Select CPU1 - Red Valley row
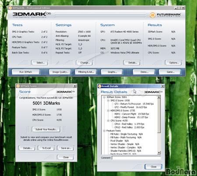 [x=129, y=124]
